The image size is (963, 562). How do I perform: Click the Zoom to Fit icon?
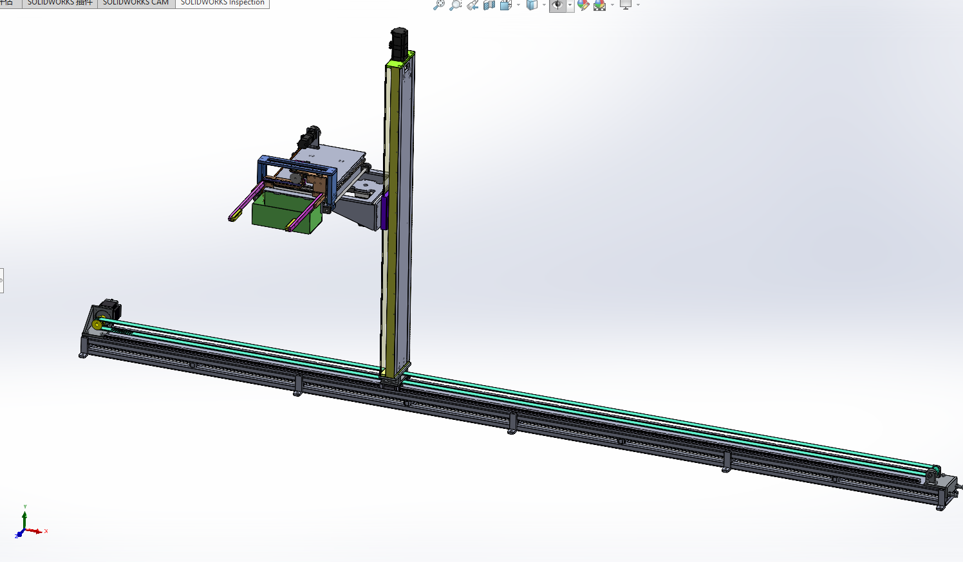point(438,5)
